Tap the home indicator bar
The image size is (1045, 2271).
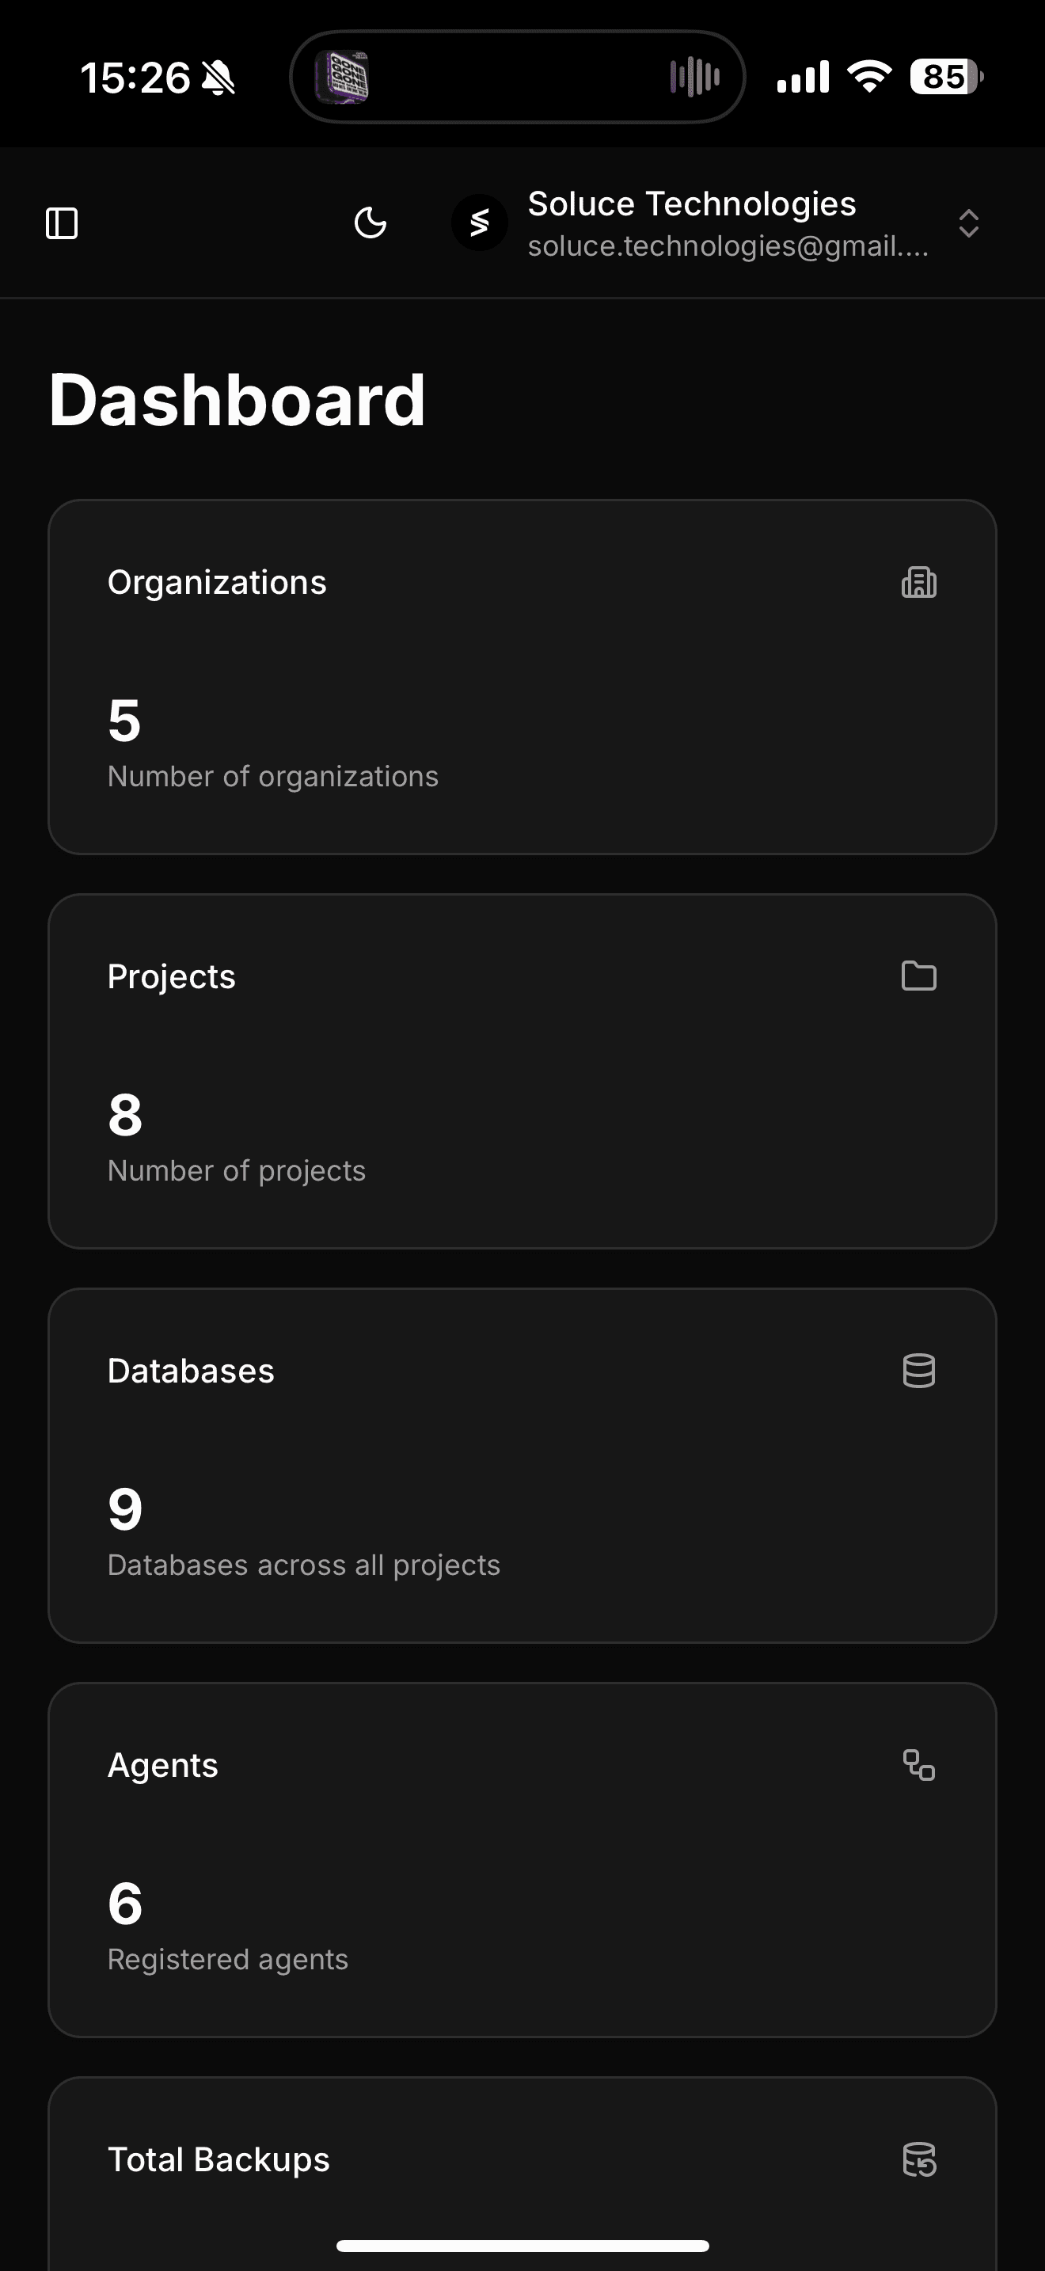pyautogui.click(x=522, y=2246)
